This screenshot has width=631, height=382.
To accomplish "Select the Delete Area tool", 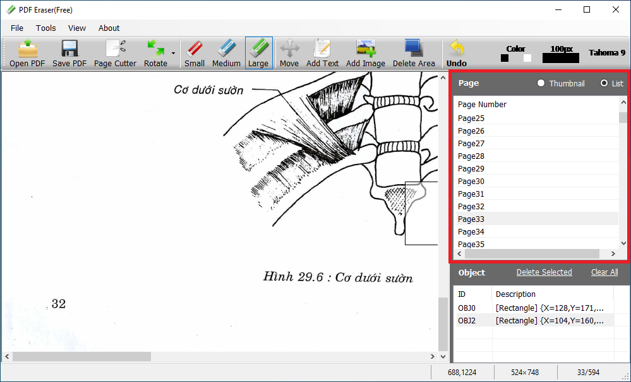I will [414, 49].
